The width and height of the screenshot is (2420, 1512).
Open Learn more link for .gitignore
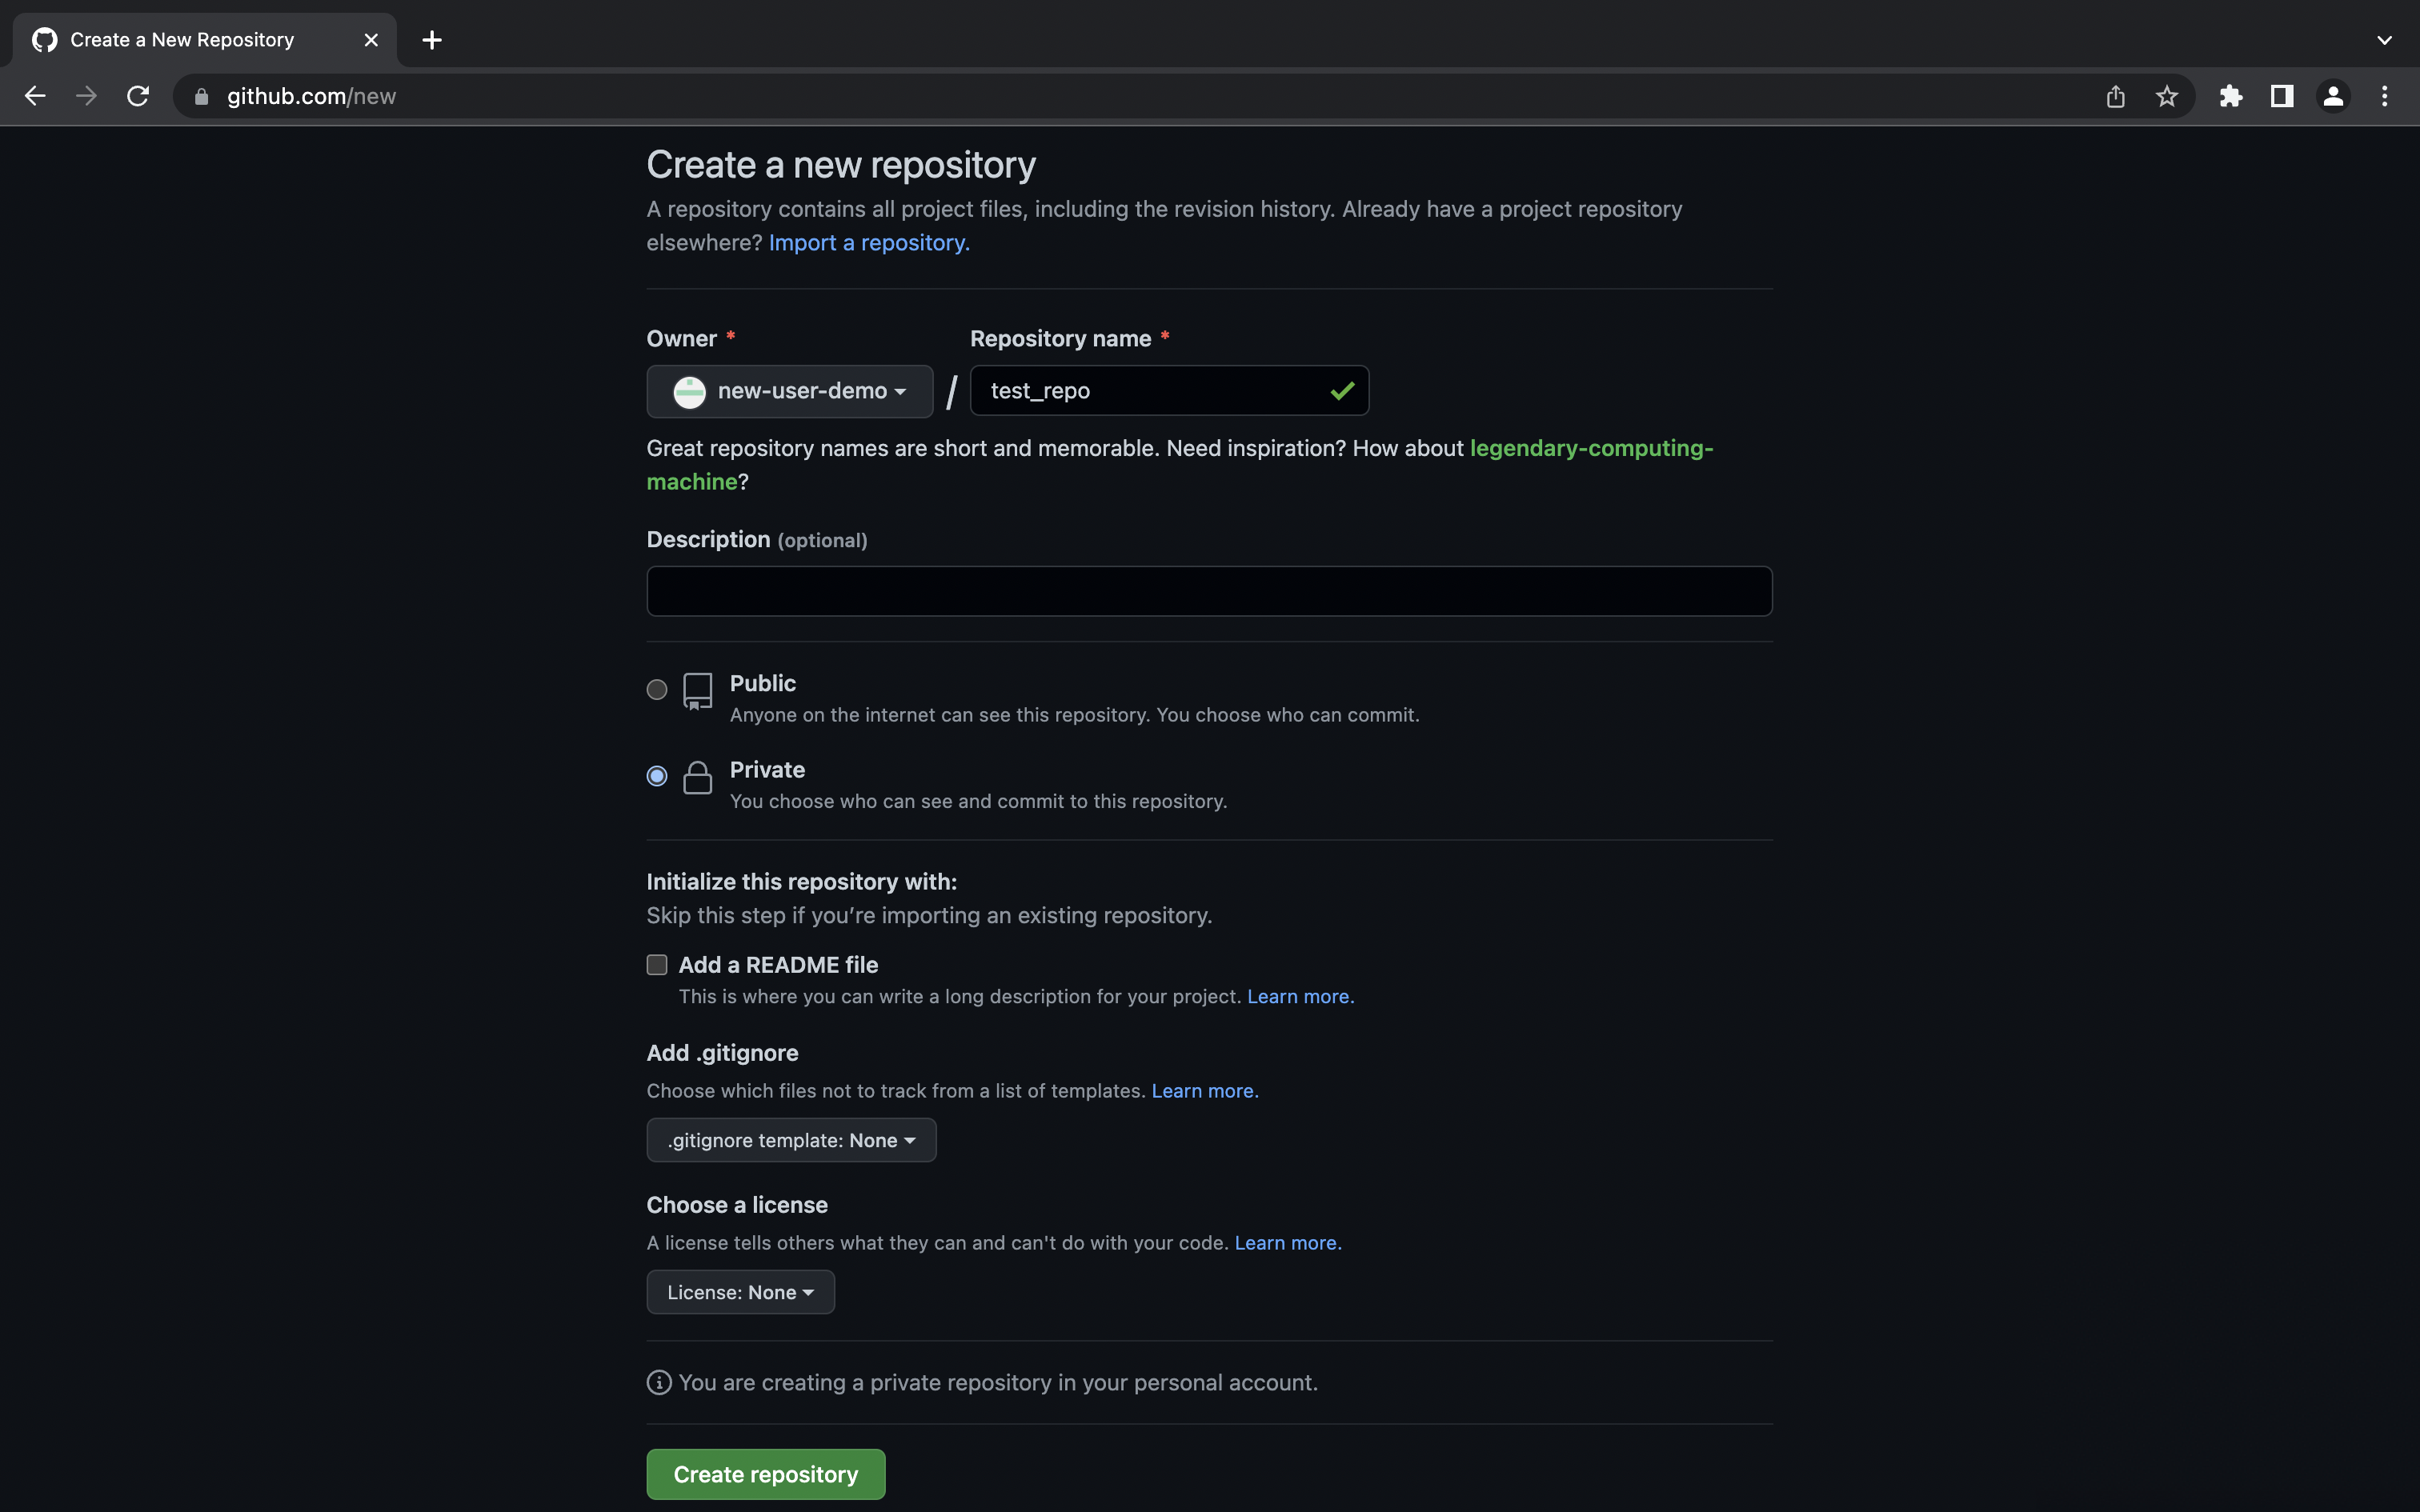click(x=1204, y=1091)
